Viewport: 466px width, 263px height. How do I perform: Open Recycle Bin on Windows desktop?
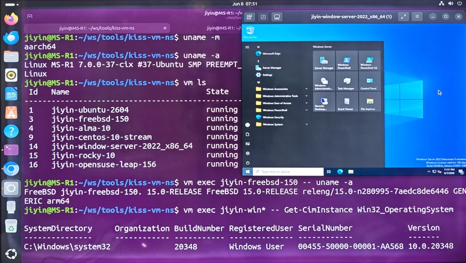250,31
